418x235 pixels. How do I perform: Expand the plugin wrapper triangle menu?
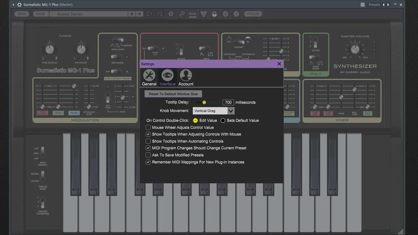(x=13, y=5)
